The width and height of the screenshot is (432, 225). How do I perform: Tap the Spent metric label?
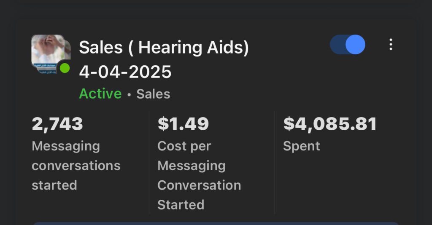[x=301, y=146]
